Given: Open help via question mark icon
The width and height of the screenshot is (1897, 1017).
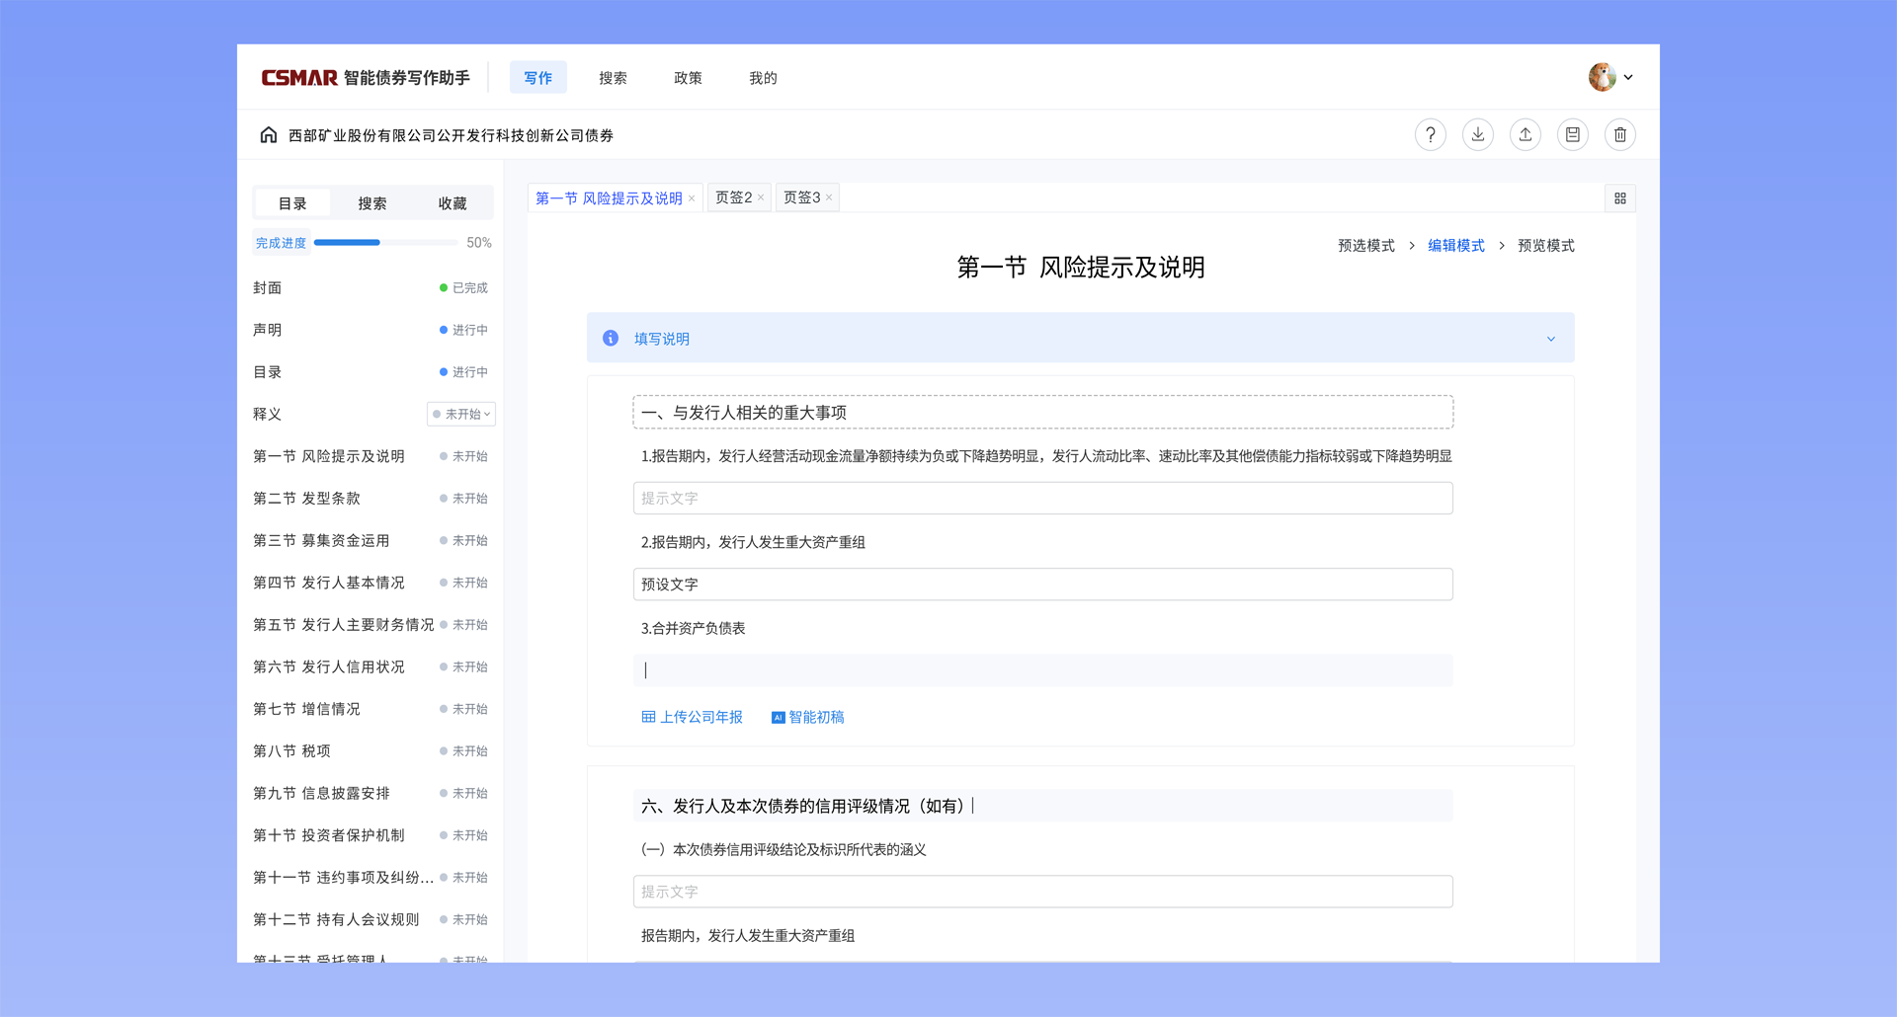Looking at the screenshot, I should click(1430, 135).
